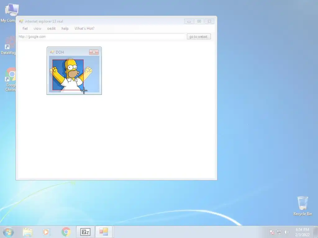Open the halp menu
This screenshot has width=318, height=238.
(65, 29)
